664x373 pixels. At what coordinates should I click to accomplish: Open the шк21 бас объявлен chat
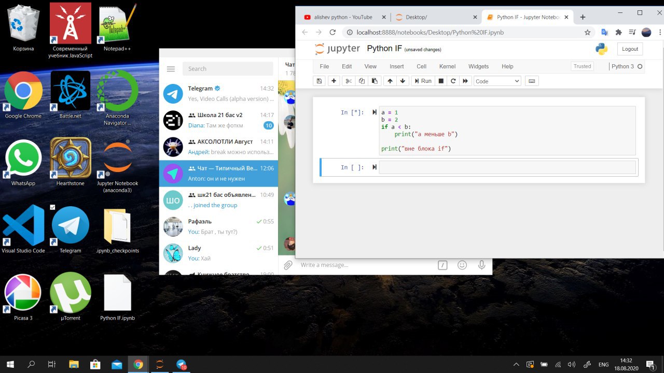point(218,200)
